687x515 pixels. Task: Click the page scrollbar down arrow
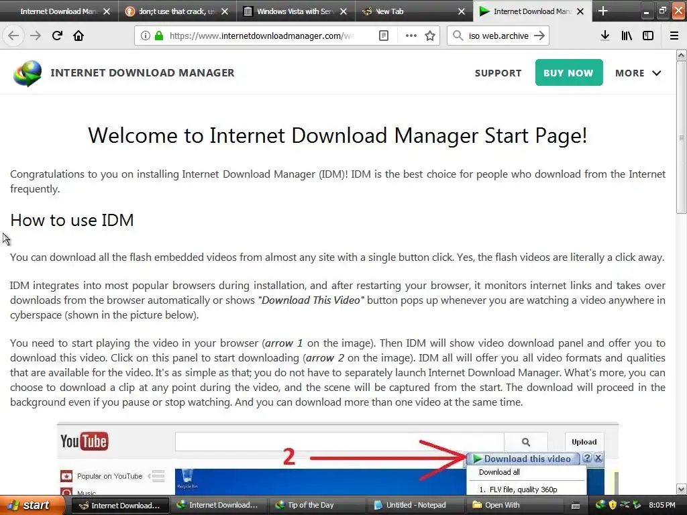682,489
